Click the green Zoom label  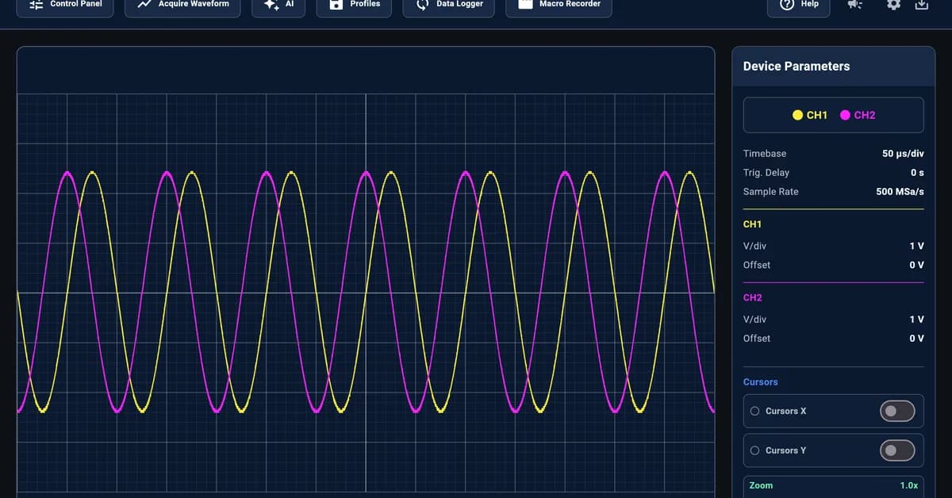click(761, 485)
